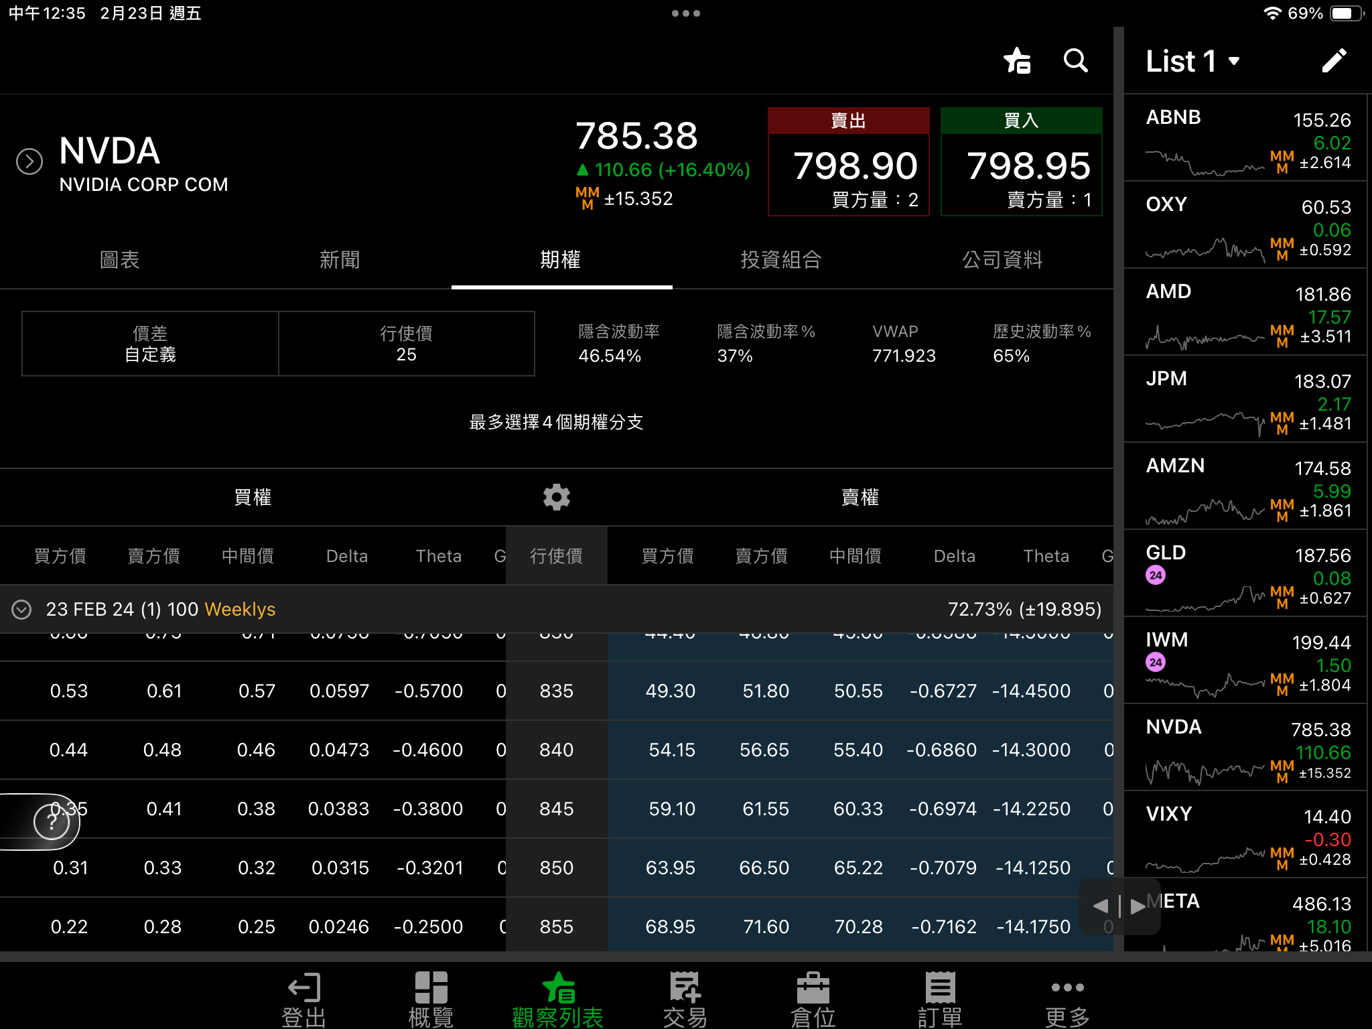Tap the right arrow of panel resize control
This screenshot has height=1029, width=1372.
(x=1138, y=906)
